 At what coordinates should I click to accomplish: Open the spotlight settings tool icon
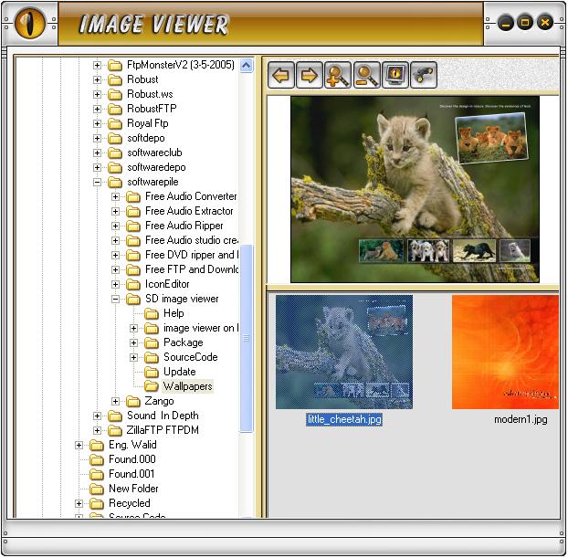tap(424, 75)
